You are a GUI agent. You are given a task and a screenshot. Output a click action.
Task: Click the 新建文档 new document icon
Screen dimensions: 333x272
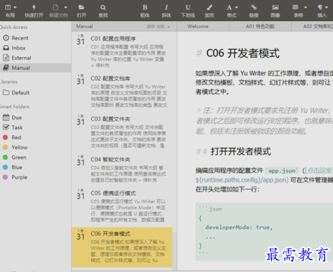coord(56,8)
